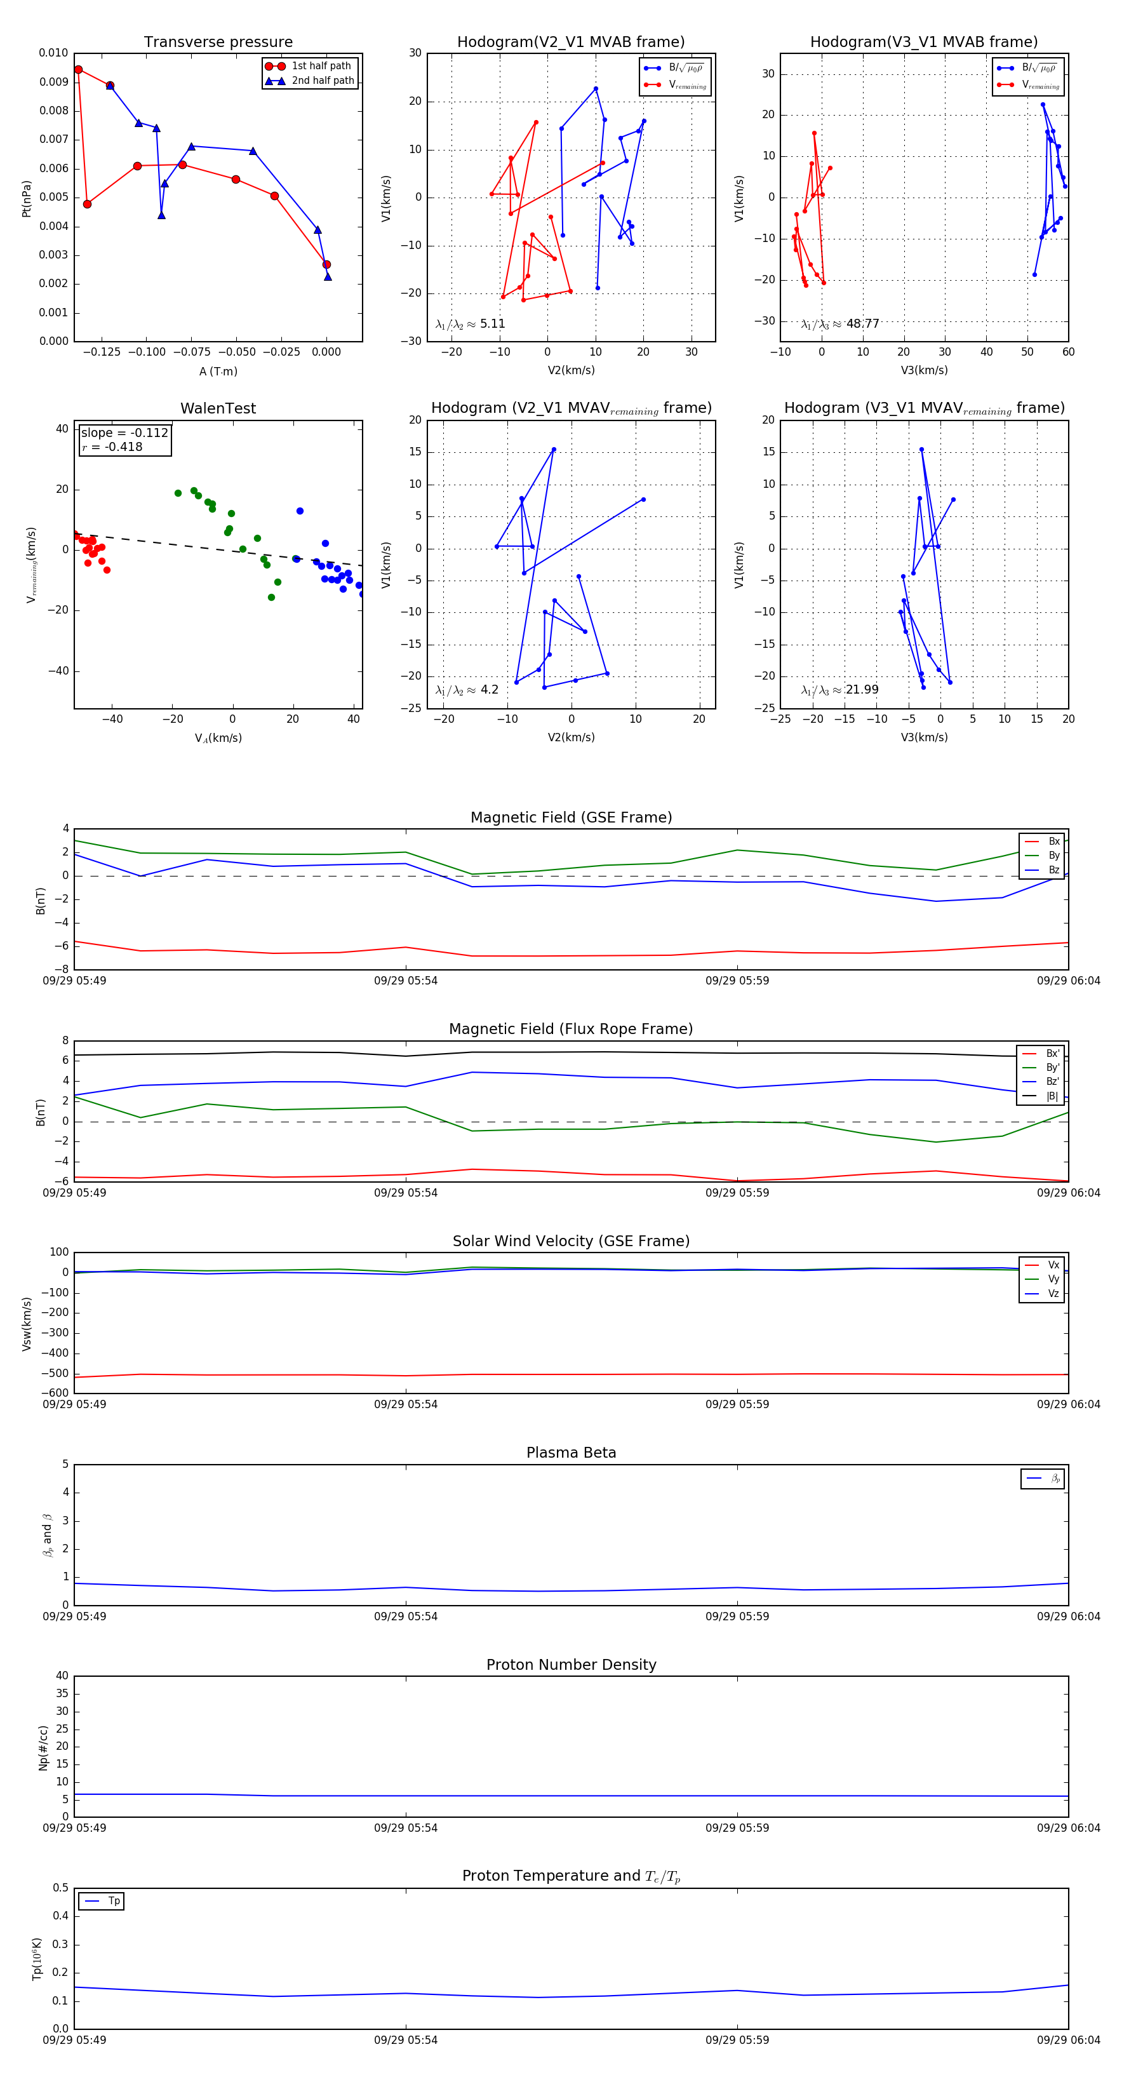
Task: Select the 'Vy' legend entry
Action: tap(1042, 1279)
